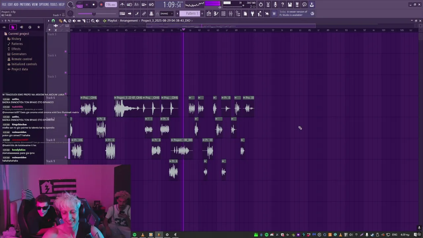Expand the Effects item in browser
The width and height of the screenshot is (423, 238).
[16, 49]
